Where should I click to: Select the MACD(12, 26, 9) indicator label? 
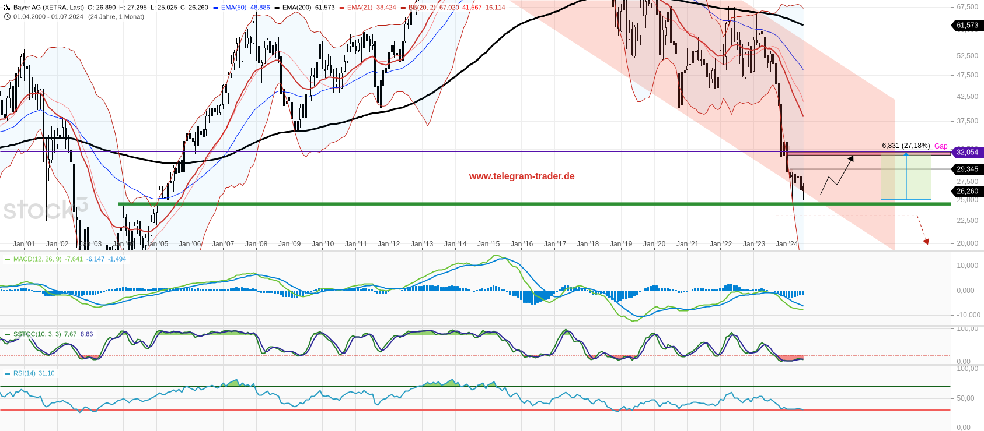[x=37, y=259]
